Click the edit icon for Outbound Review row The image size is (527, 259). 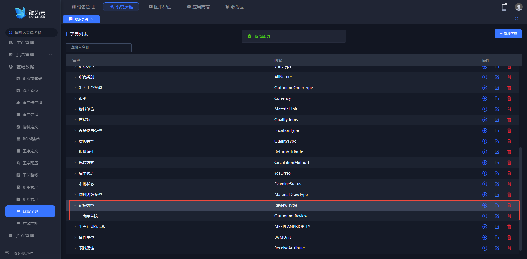pos(497,216)
